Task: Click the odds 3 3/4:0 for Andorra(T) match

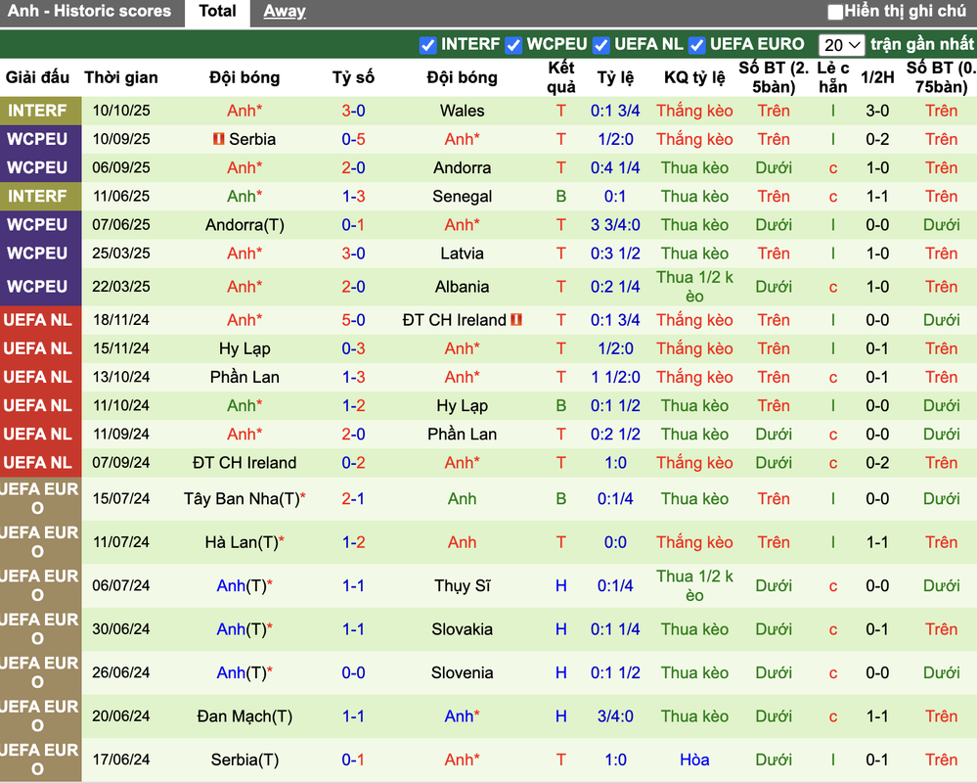Action: 615,225
